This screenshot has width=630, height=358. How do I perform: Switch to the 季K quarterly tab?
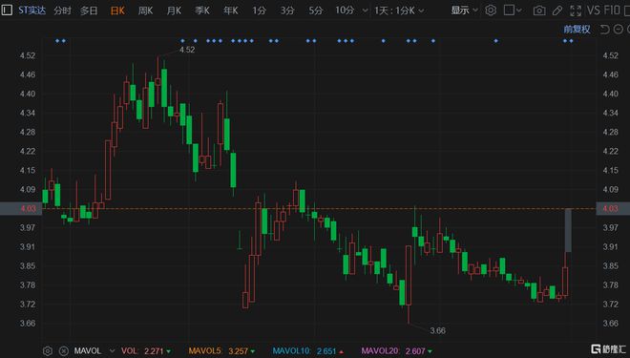pos(202,11)
